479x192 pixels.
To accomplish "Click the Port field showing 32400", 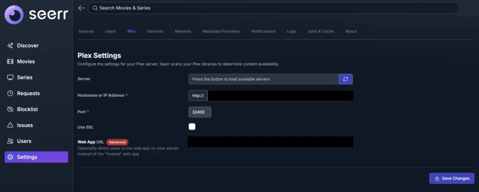I will pyautogui.click(x=200, y=112).
